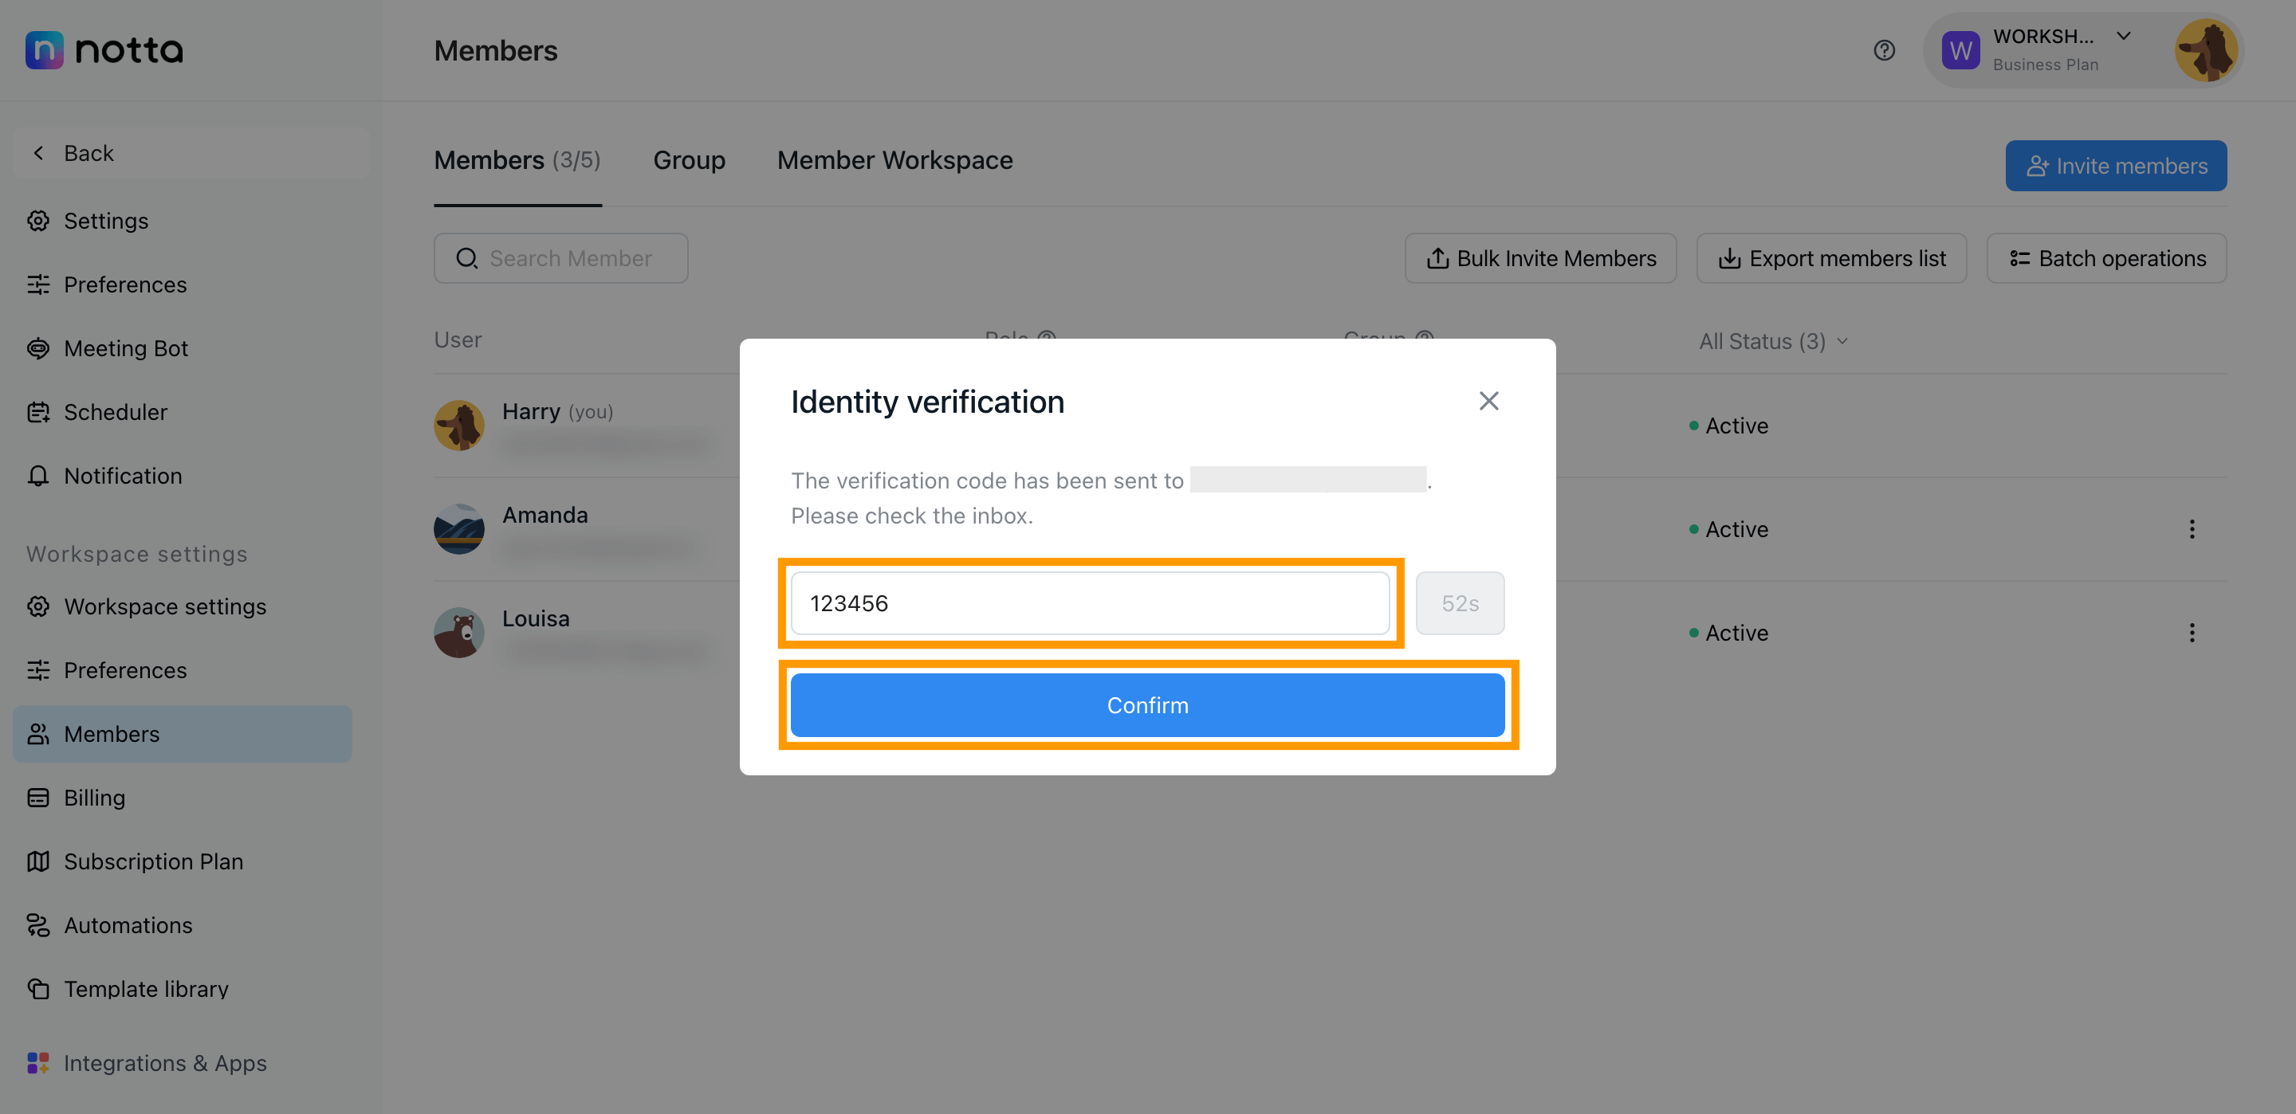2296x1114 pixels.
Task: Click the Automations icon
Action: point(38,925)
